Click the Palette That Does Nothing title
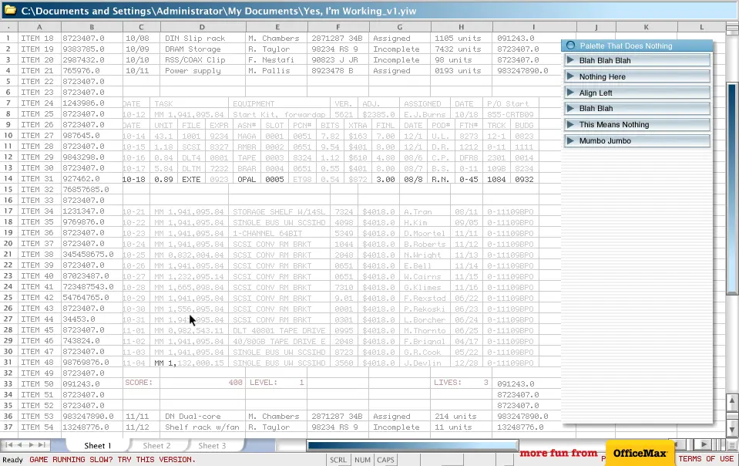The width and height of the screenshot is (739, 466). coord(626,46)
